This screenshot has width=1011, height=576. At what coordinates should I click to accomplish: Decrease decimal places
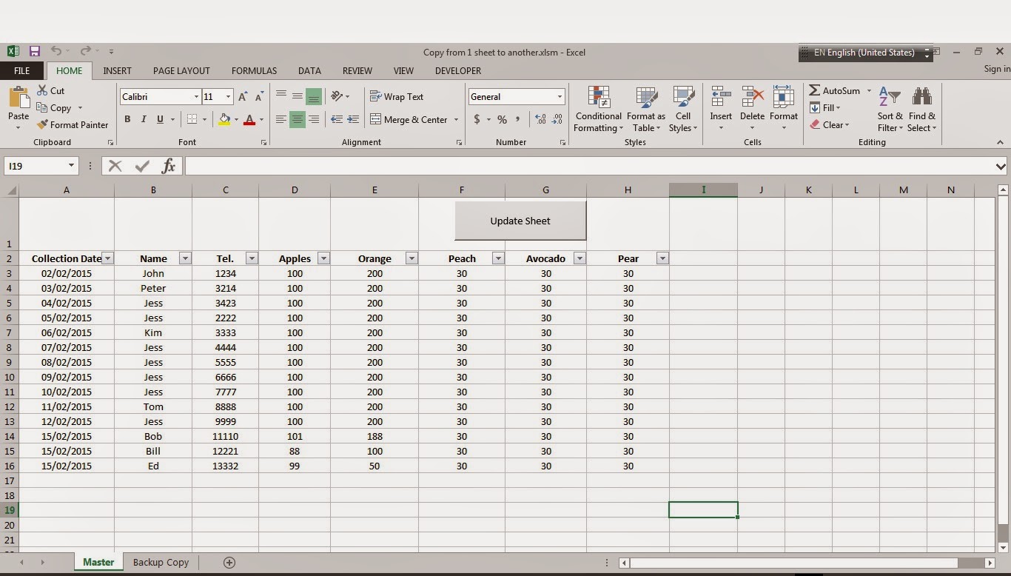click(557, 119)
